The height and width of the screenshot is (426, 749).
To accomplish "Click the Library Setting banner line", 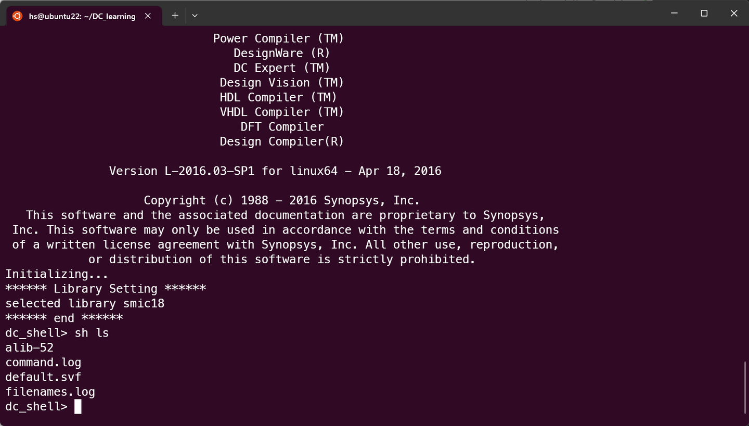I will 106,288.
